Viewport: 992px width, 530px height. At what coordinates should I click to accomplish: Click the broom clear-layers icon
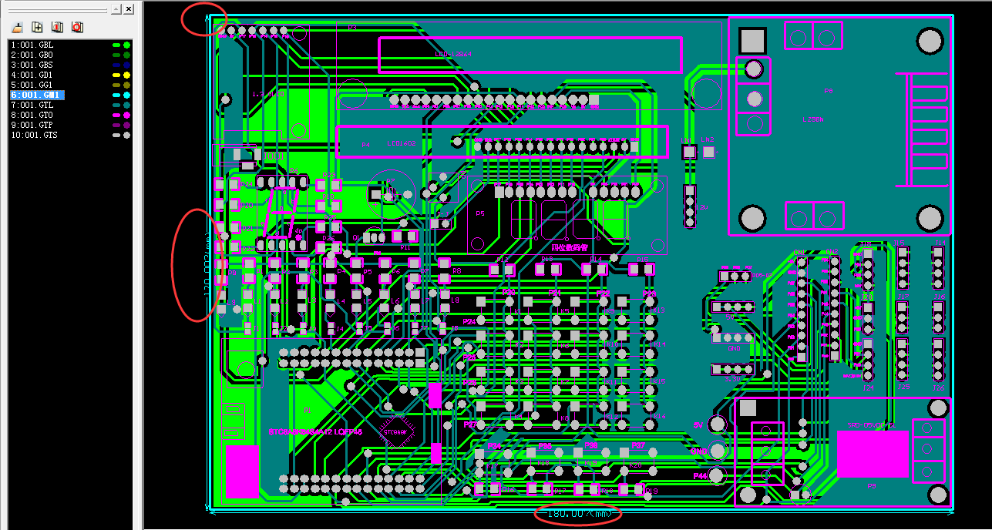tap(17, 27)
